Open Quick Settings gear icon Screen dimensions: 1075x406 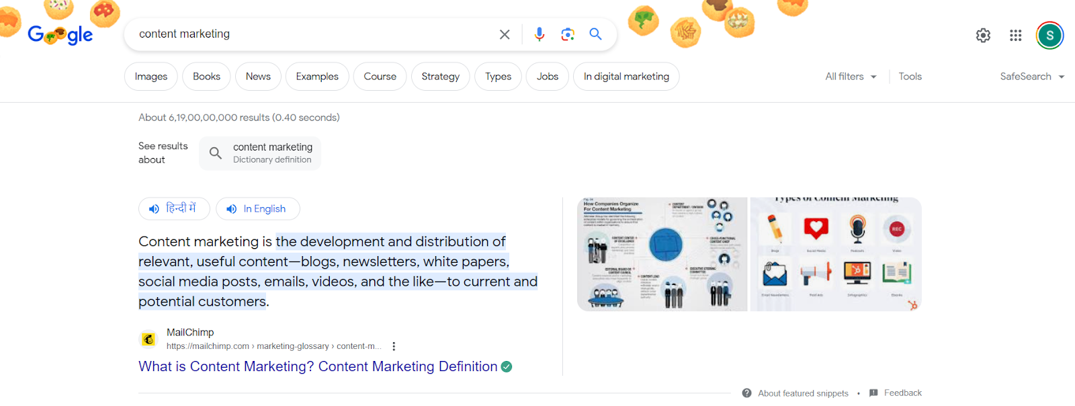coord(983,36)
